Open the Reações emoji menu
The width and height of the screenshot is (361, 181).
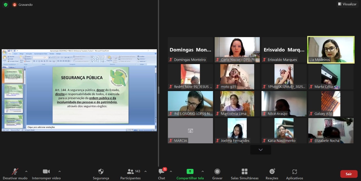coord(272,172)
